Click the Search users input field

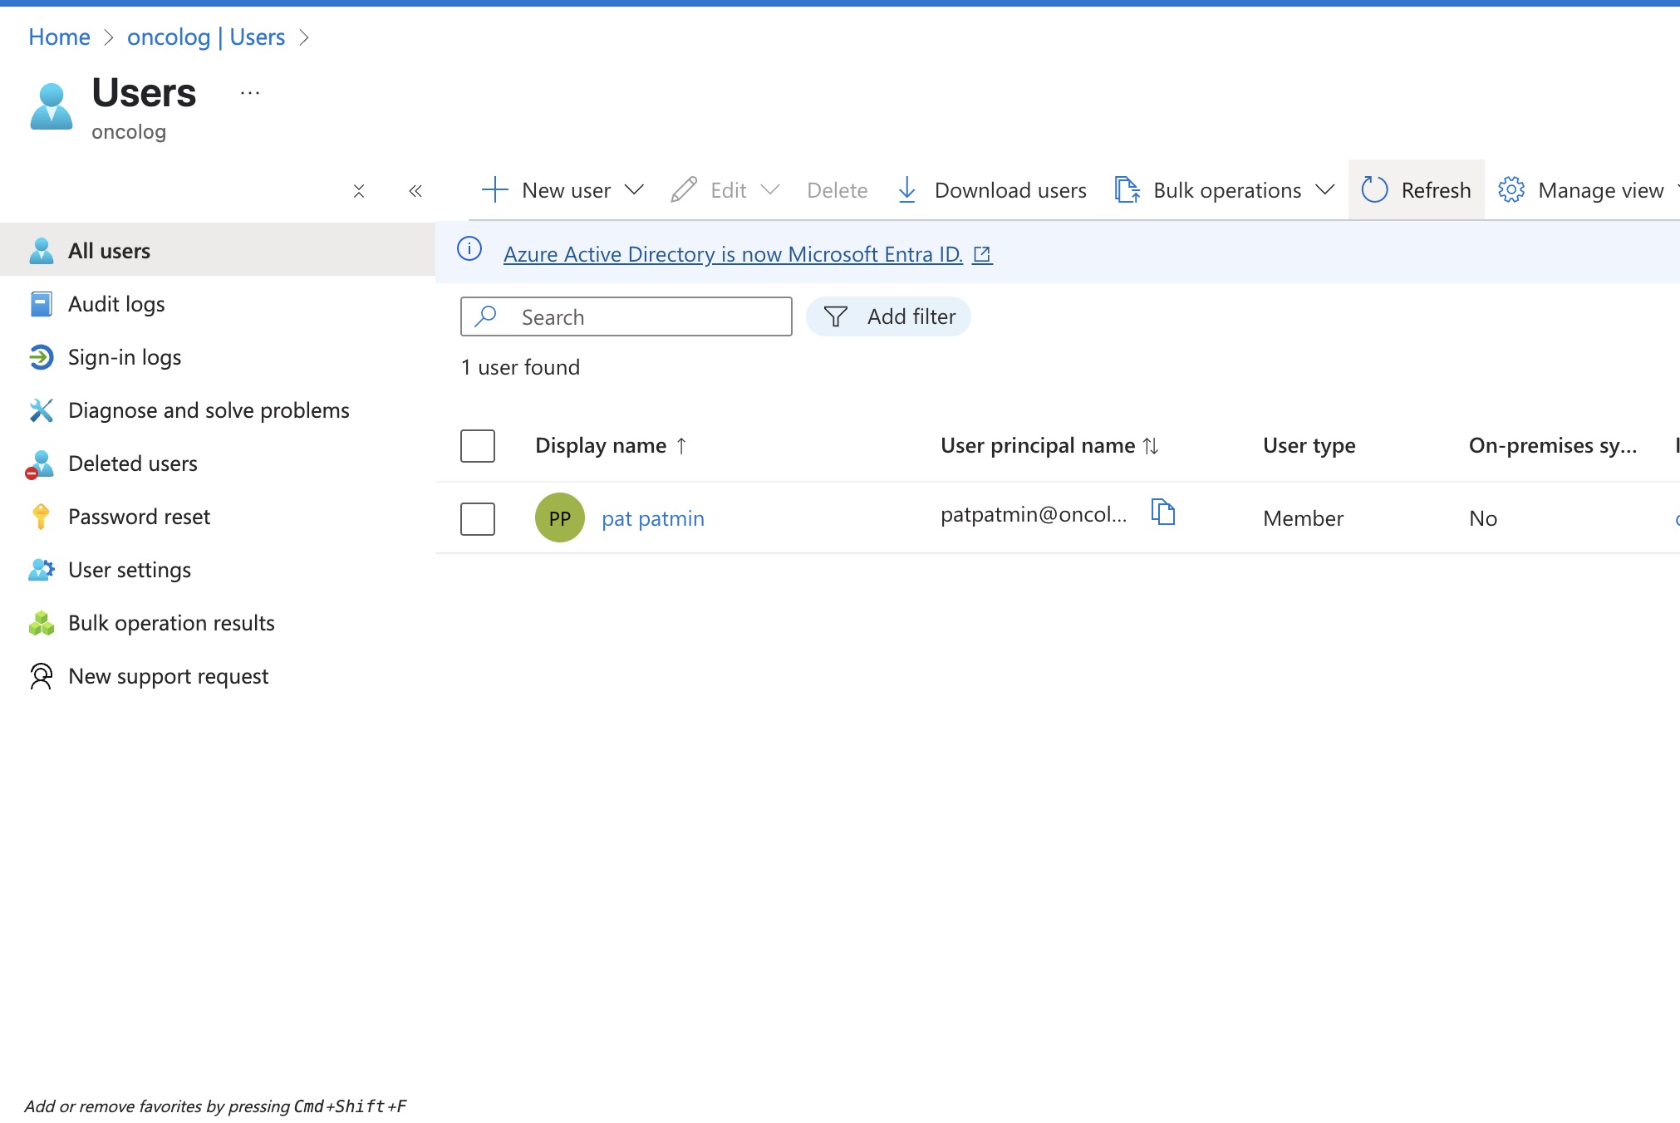click(x=626, y=316)
